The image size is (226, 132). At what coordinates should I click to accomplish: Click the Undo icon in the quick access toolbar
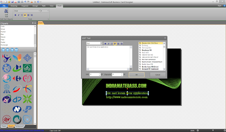coord(25,2)
